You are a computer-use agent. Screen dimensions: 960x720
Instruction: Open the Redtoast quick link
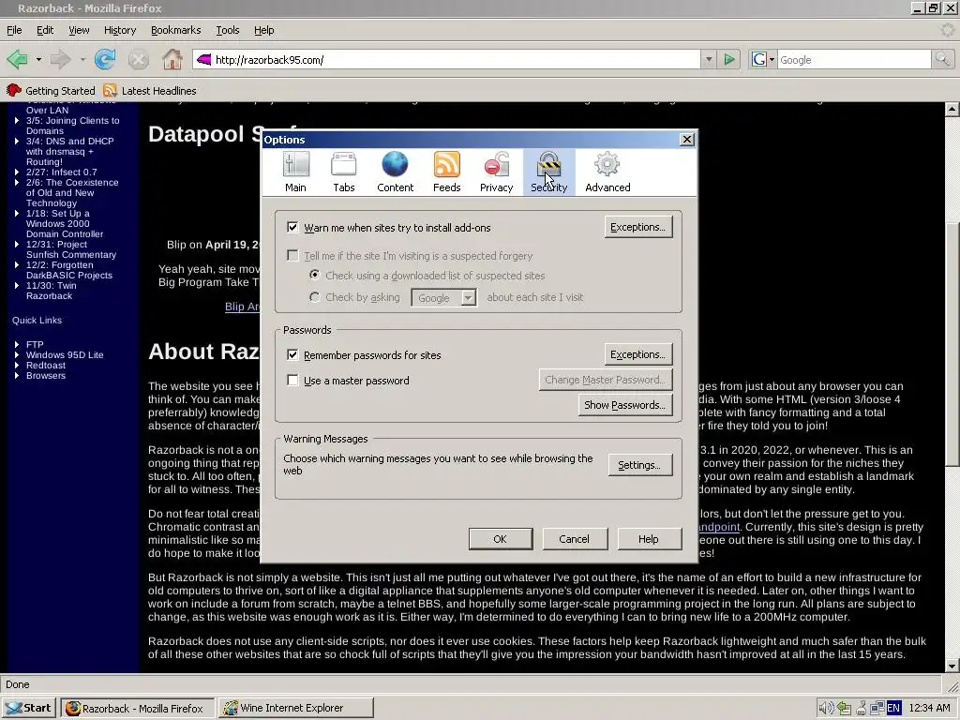click(x=46, y=365)
